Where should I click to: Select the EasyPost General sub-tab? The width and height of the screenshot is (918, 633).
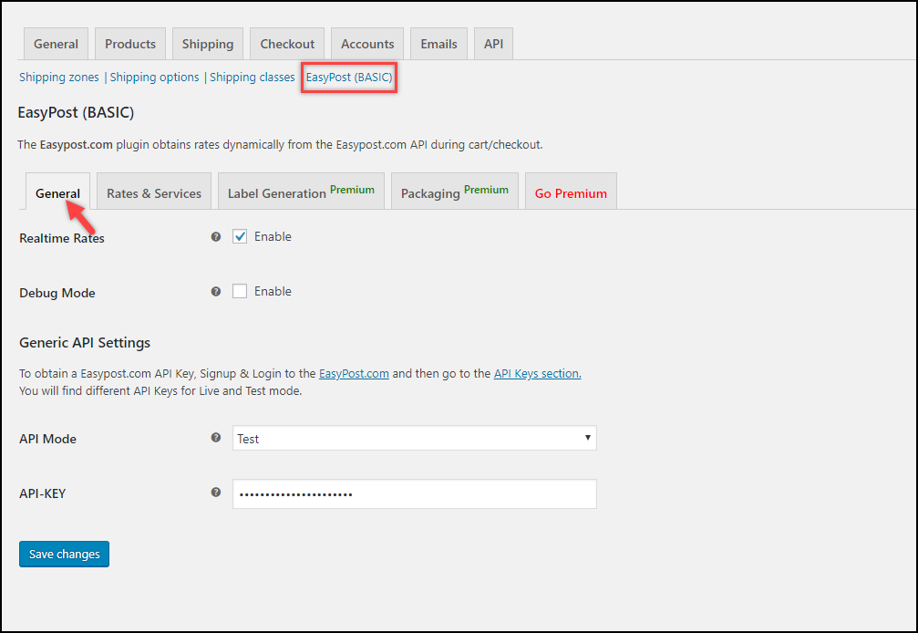tap(57, 192)
